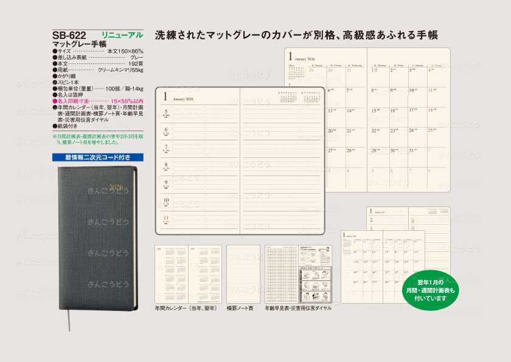Open the annual calendar page thumbnail
The width and height of the screenshot is (511, 362).
(188, 274)
